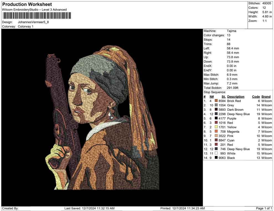
Task: Click the Description column header
Action: pyautogui.click(x=236, y=97)
